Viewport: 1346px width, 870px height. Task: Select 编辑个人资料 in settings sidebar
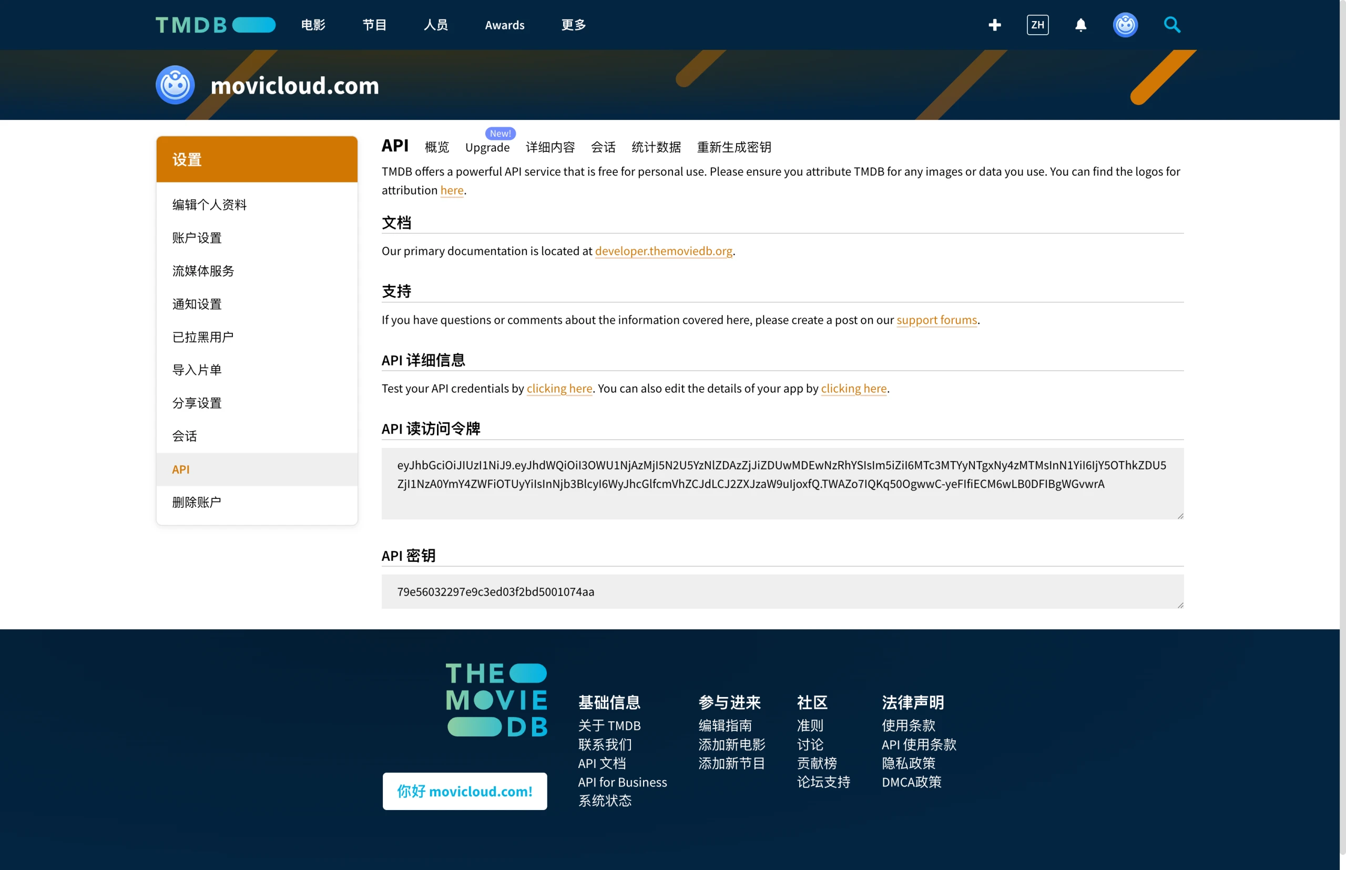point(257,204)
